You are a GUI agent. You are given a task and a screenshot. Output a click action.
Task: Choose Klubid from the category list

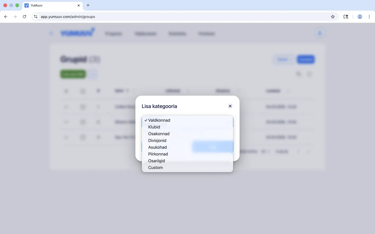point(187,127)
